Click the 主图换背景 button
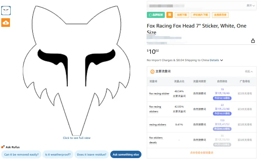 (x=220, y=15)
